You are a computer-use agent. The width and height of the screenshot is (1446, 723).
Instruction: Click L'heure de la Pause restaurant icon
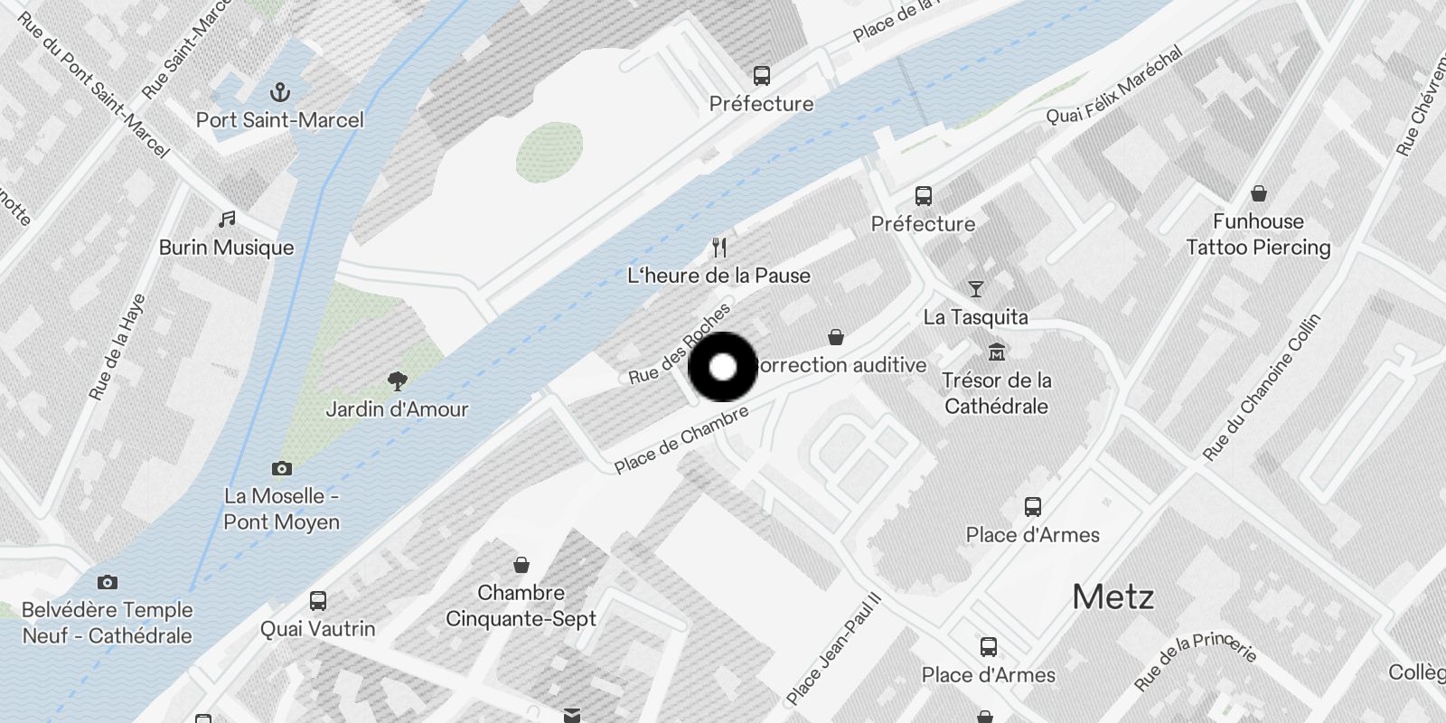coord(719,247)
